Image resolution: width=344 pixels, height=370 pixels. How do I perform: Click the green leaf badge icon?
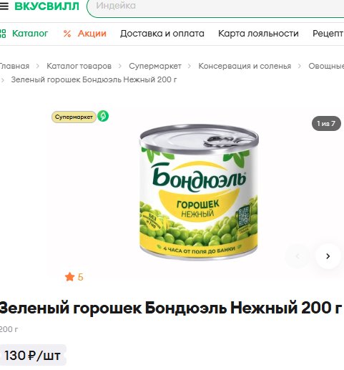(103, 116)
